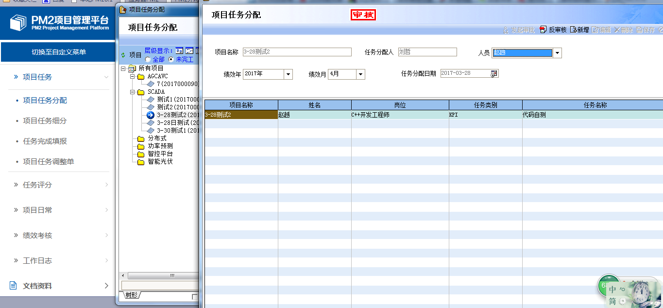Collapse the SCADA tree node

click(x=132, y=92)
